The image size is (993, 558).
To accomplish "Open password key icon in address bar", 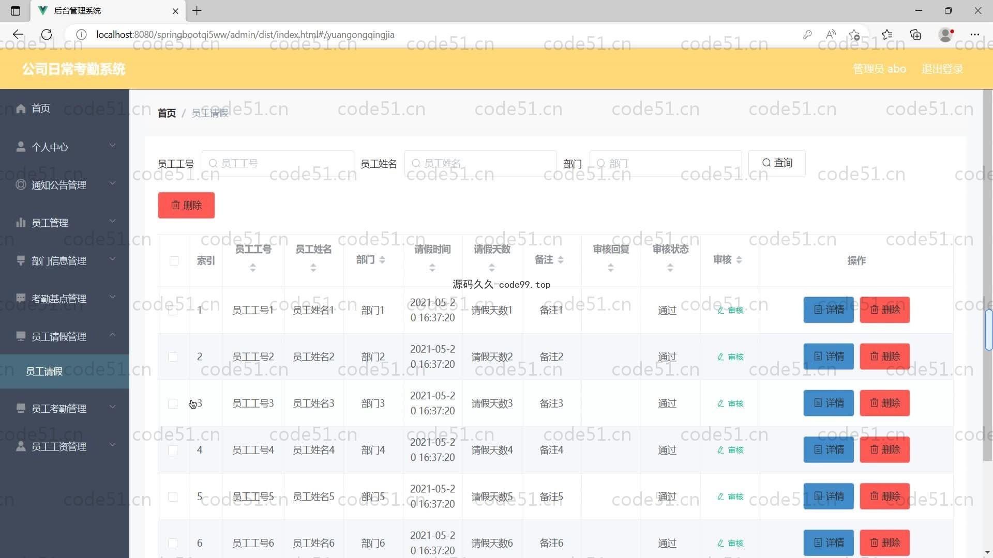I will [x=807, y=35].
